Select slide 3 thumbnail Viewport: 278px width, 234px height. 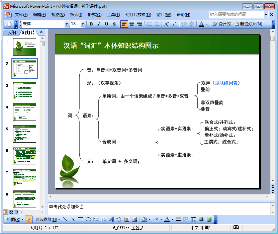[x=24, y=90]
